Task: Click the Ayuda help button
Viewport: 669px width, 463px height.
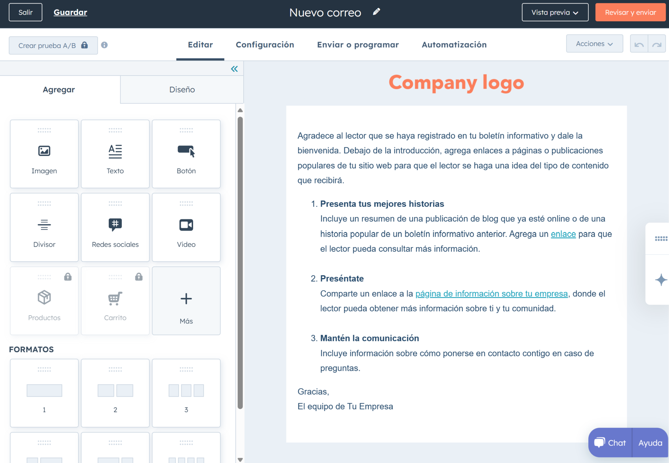Action: click(x=650, y=443)
